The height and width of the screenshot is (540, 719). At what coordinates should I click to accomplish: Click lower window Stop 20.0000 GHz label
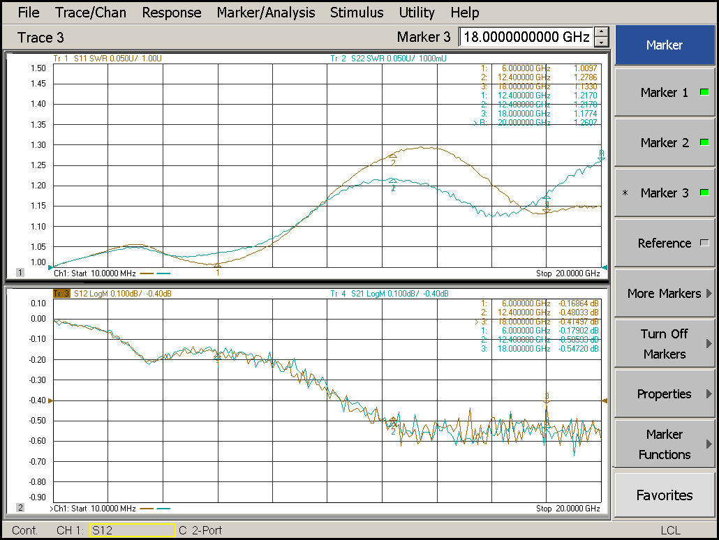coord(568,509)
